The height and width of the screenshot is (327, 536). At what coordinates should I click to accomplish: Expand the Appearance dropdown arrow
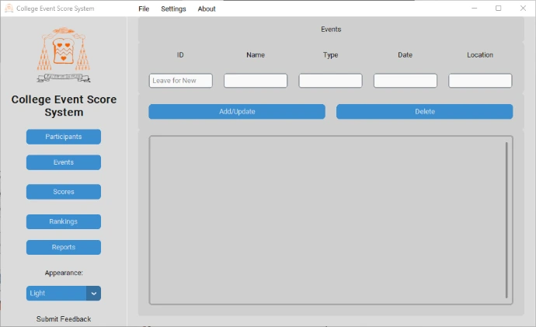point(94,293)
